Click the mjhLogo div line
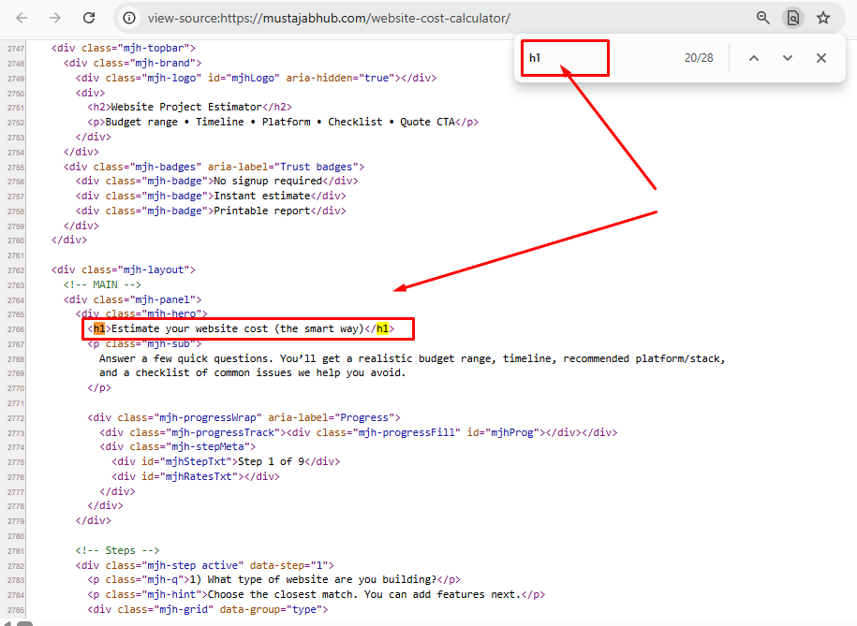Image resolution: width=857 pixels, height=626 pixels. point(257,78)
